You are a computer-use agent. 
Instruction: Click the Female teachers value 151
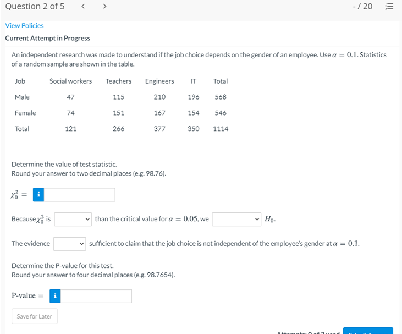118,113
